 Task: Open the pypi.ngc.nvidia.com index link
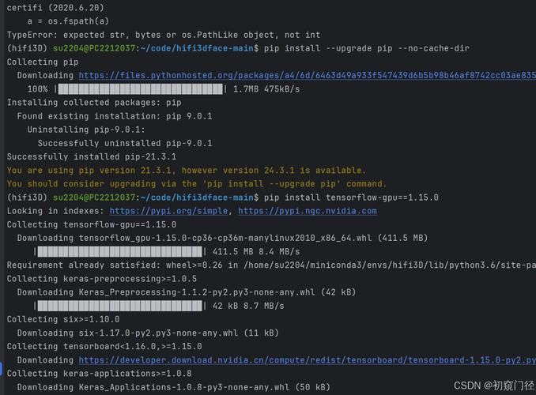pyautogui.click(x=308, y=211)
